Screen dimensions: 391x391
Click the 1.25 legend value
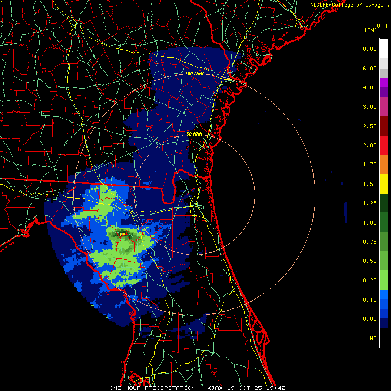(x=370, y=203)
